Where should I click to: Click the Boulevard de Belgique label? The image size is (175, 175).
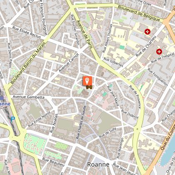139,13
